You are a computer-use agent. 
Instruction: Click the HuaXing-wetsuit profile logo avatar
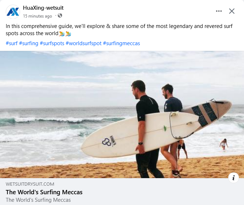[13, 12]
